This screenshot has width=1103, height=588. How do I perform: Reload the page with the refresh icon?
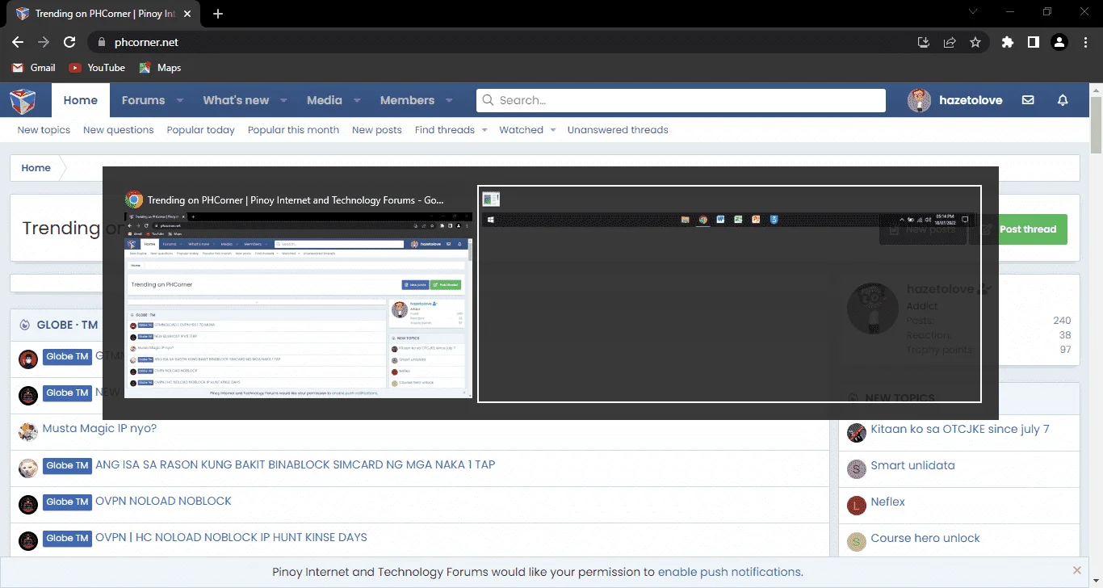69,42
